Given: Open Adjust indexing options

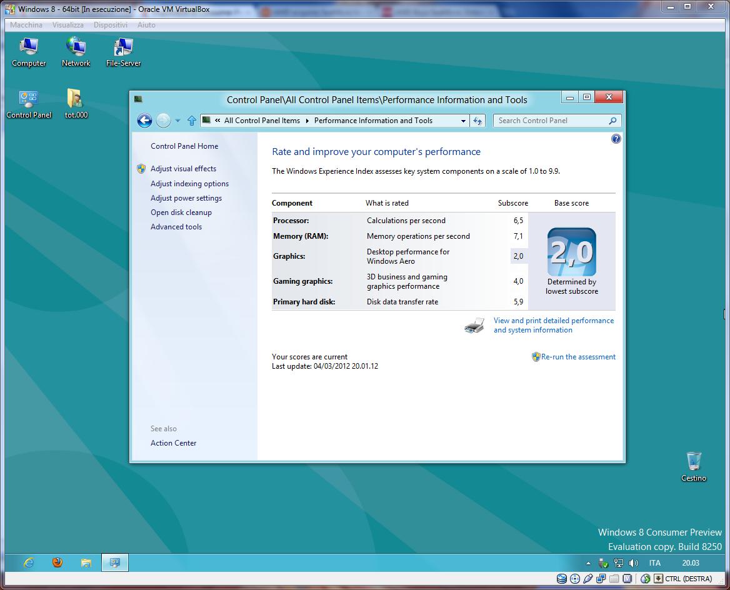Looking at the screenshot, I should [189, 184].
